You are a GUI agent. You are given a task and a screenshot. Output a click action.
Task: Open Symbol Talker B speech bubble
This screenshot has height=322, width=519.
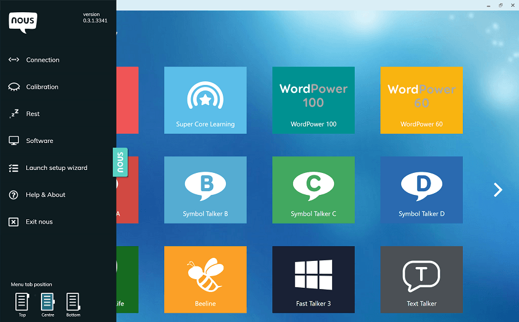[205, 184]
